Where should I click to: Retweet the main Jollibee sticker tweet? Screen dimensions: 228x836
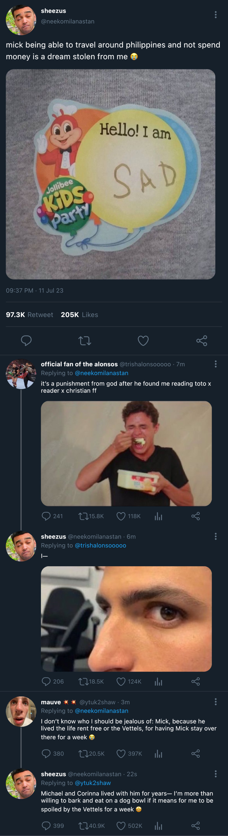tap(84, 340)
